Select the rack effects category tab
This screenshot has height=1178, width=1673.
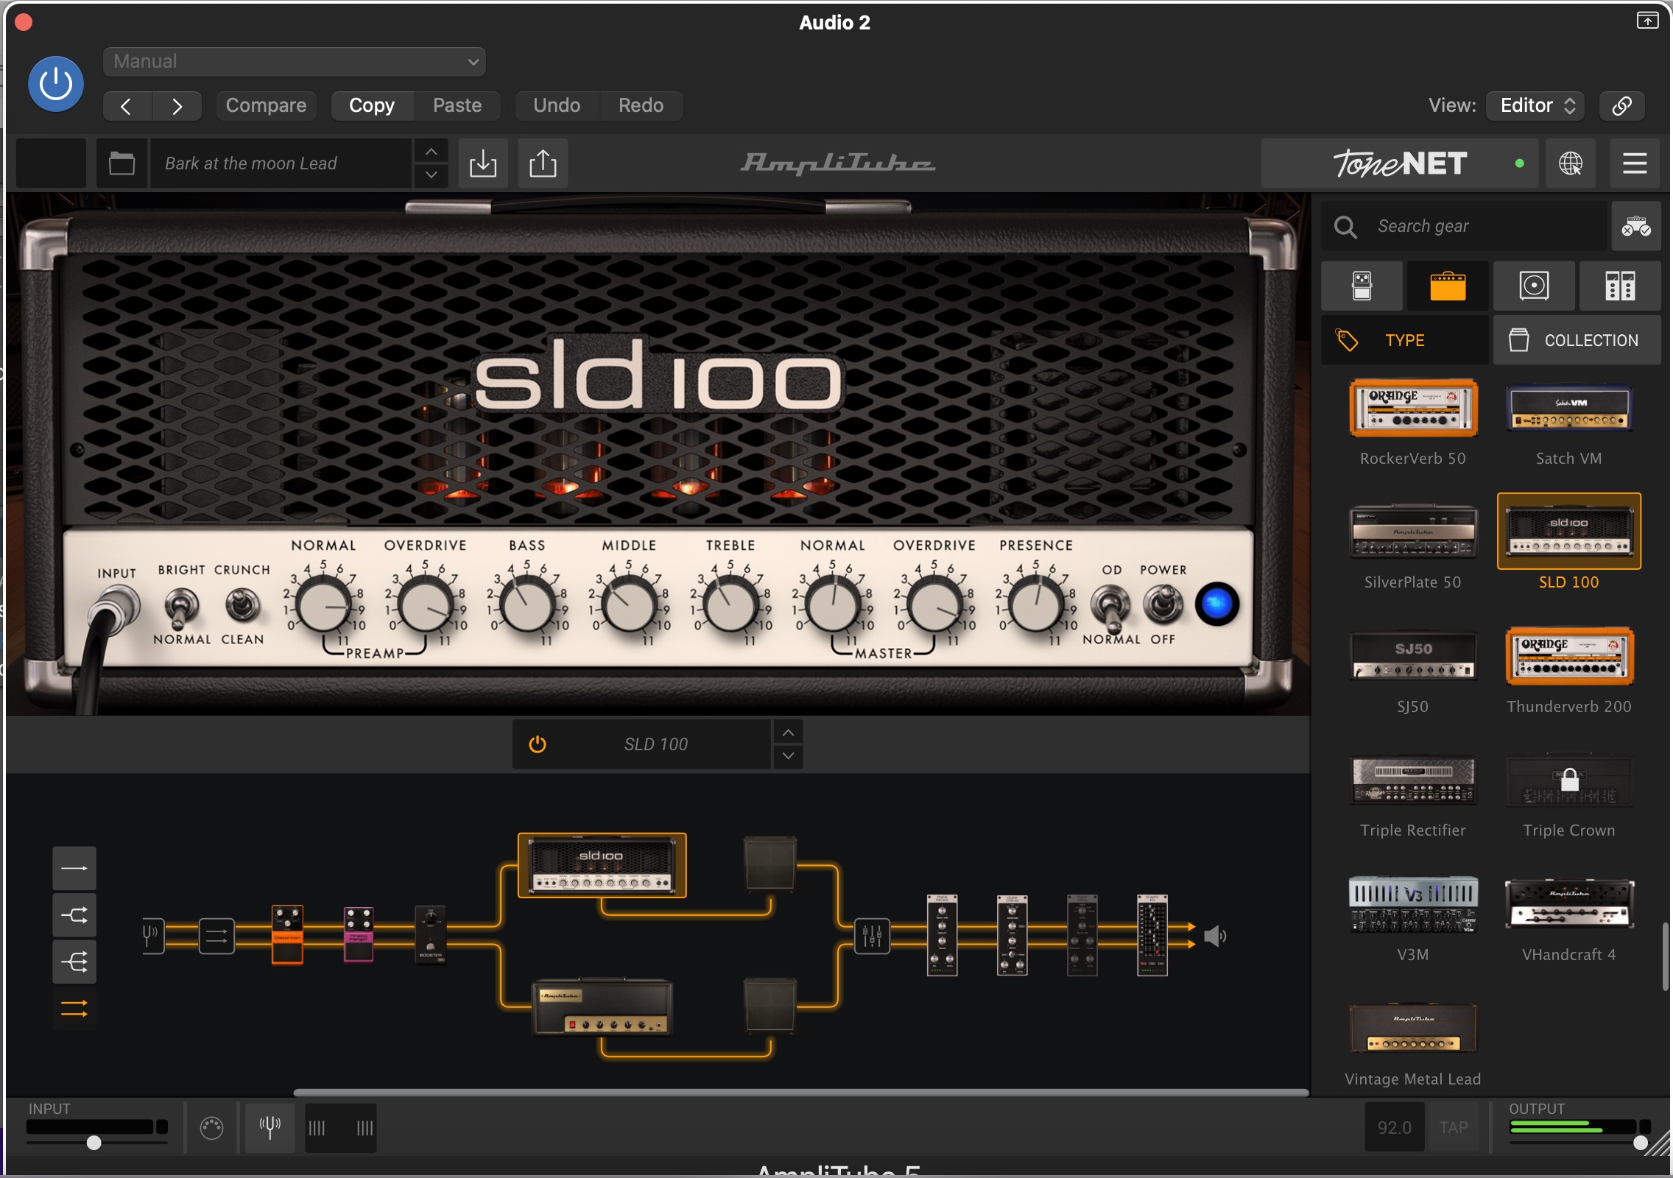pos(1620,286)
